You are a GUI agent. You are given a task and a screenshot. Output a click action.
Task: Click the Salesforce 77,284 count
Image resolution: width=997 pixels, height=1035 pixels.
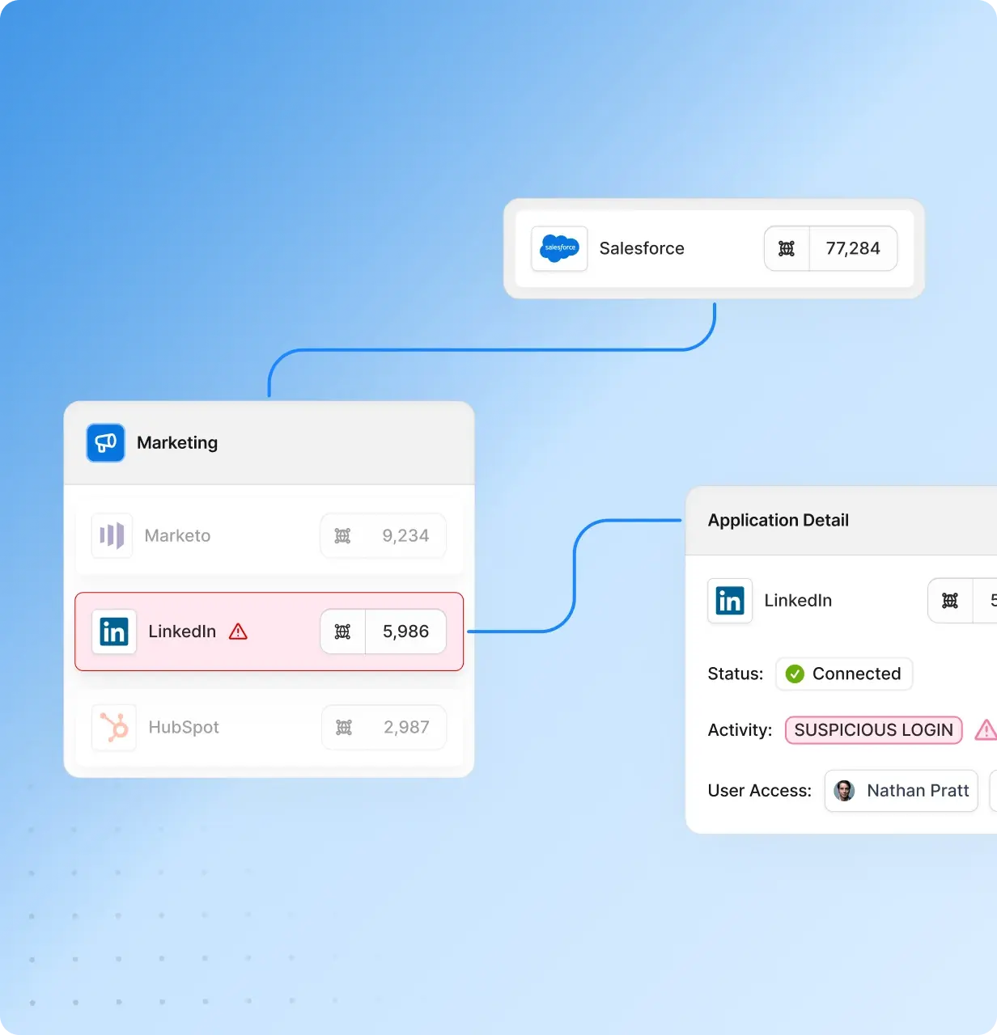coord(853,248)
